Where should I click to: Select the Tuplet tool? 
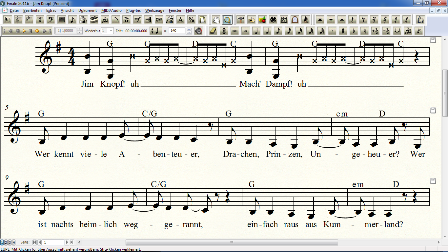click(105, 20)
